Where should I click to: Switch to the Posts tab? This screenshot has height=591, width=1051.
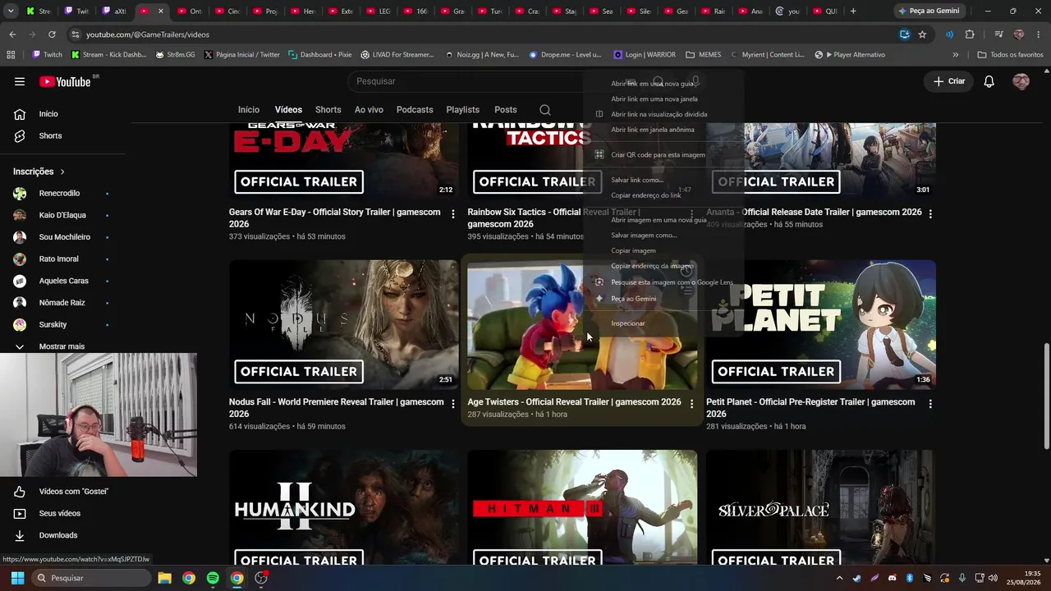506,110
